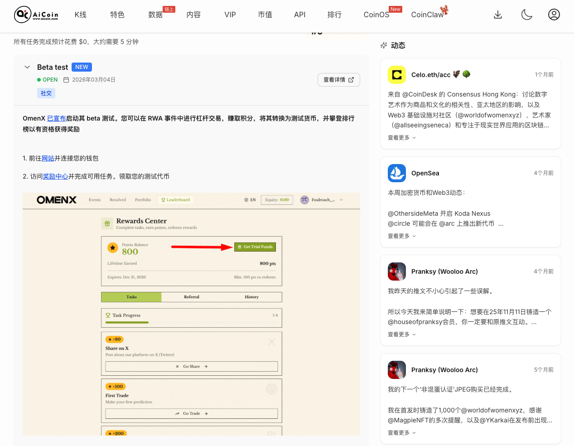Collapse the Beta test section chevron
The height and width of the screenshot is (446, 574).
coord(27,67)
